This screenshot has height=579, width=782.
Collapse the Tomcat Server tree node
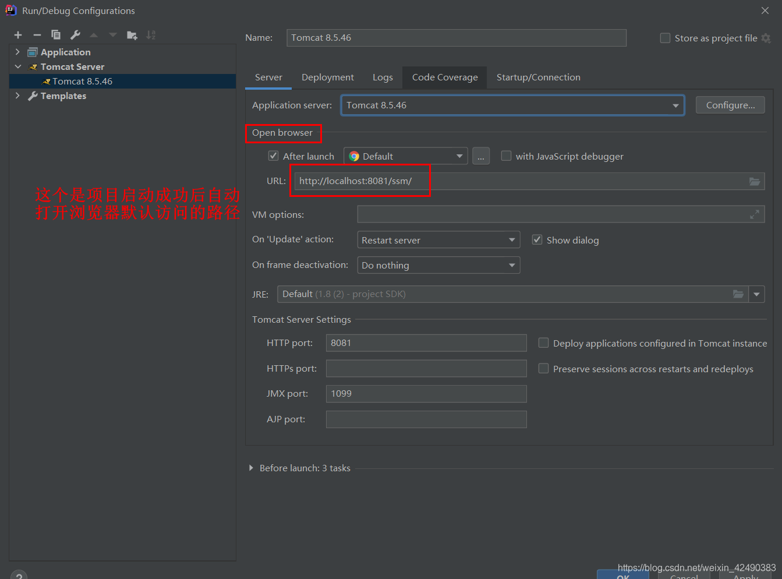tap(17, 67)
